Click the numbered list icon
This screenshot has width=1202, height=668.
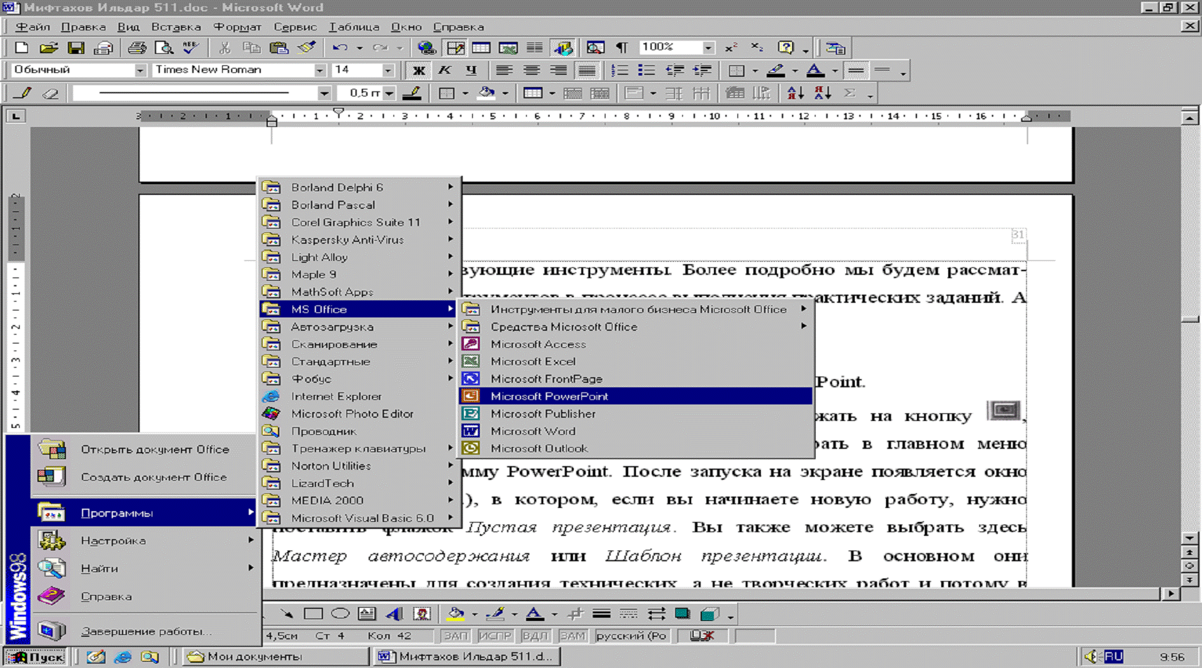point(619,70)
